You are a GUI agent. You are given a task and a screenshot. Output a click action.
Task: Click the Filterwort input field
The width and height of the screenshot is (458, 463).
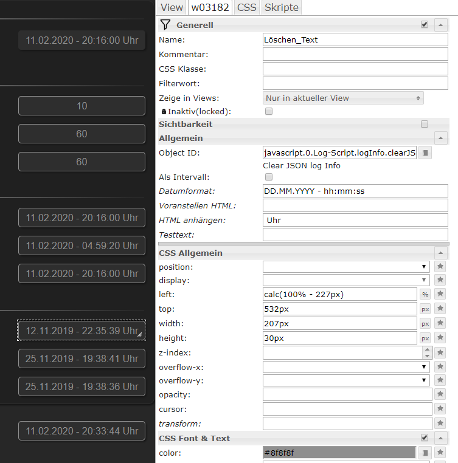(355, 84)
